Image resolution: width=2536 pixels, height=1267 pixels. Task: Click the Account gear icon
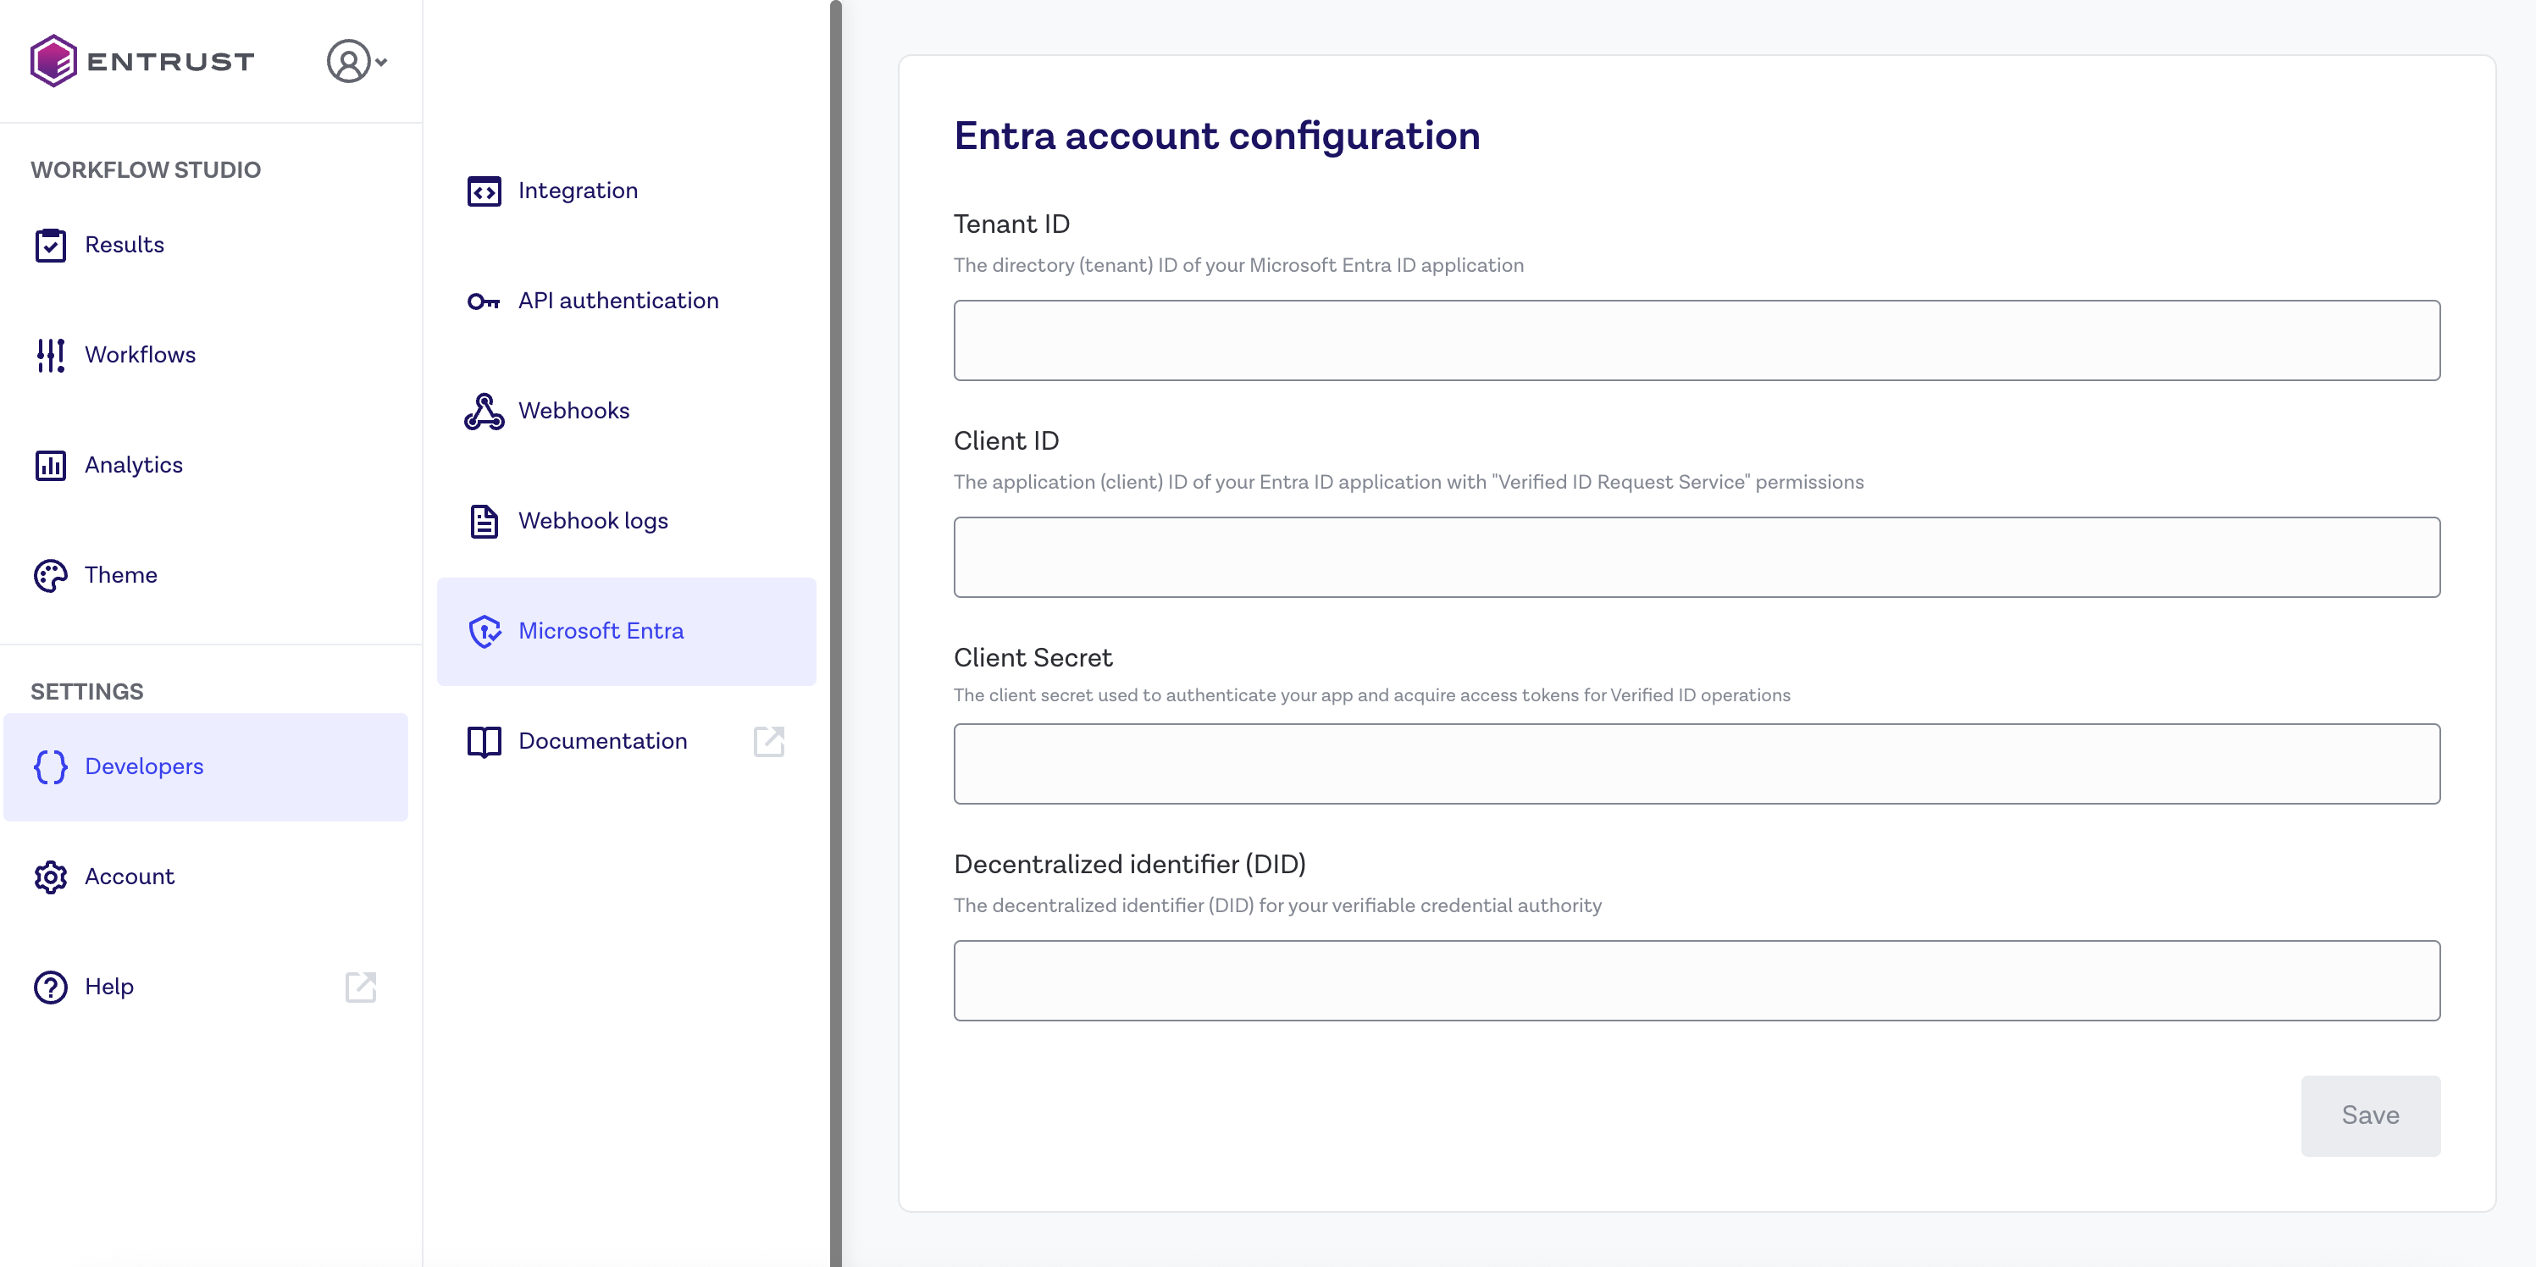(x=50, y=877)
